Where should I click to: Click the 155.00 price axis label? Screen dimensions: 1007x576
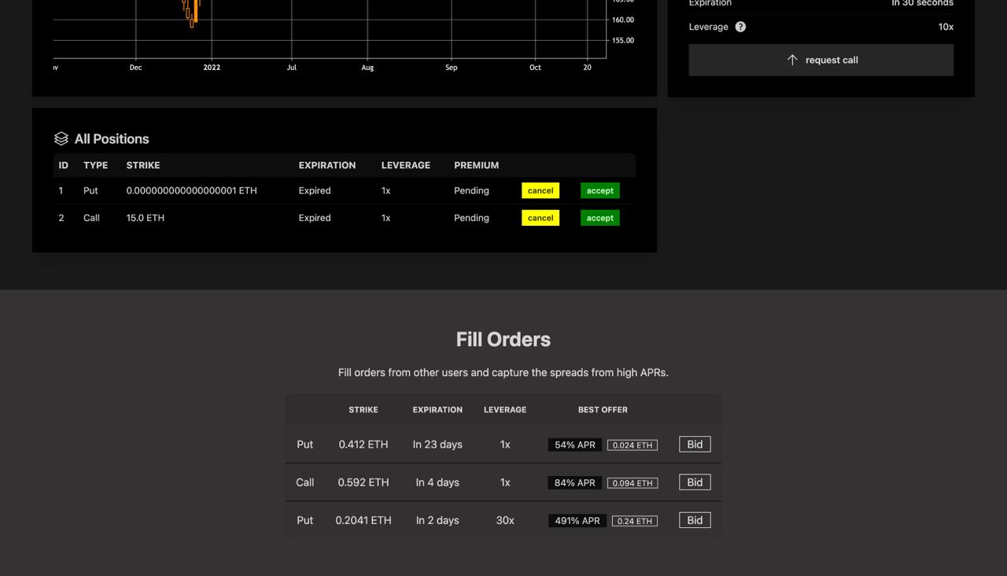point(623,40)
